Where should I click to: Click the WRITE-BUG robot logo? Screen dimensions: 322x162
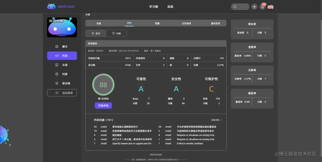pyautogui.click(x=51, y=6)
